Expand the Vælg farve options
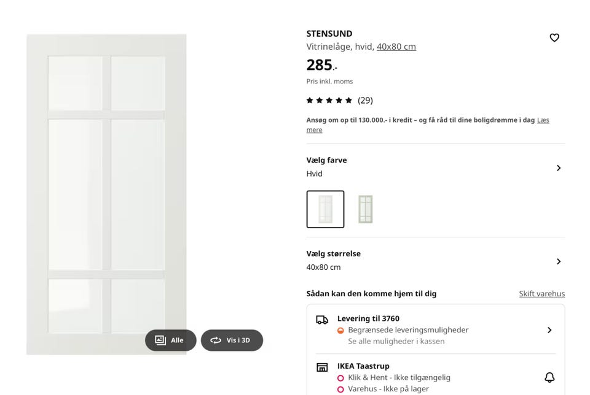 pyautogui.click(x=558, y=168)
